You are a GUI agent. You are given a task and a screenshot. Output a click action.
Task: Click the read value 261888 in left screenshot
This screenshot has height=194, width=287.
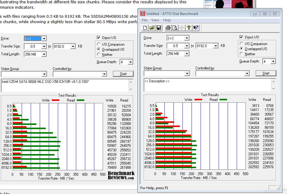click(x=125, y=167)
